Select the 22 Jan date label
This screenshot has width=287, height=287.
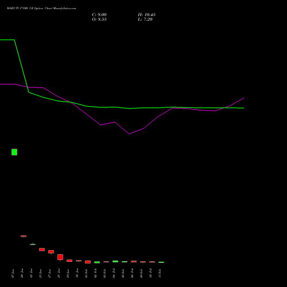[31, 273]
